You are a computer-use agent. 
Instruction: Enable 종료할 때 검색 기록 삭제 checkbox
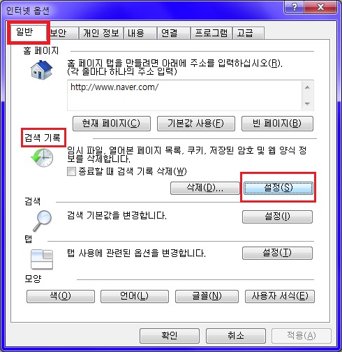pyautogui.click(x=71, y=172)
